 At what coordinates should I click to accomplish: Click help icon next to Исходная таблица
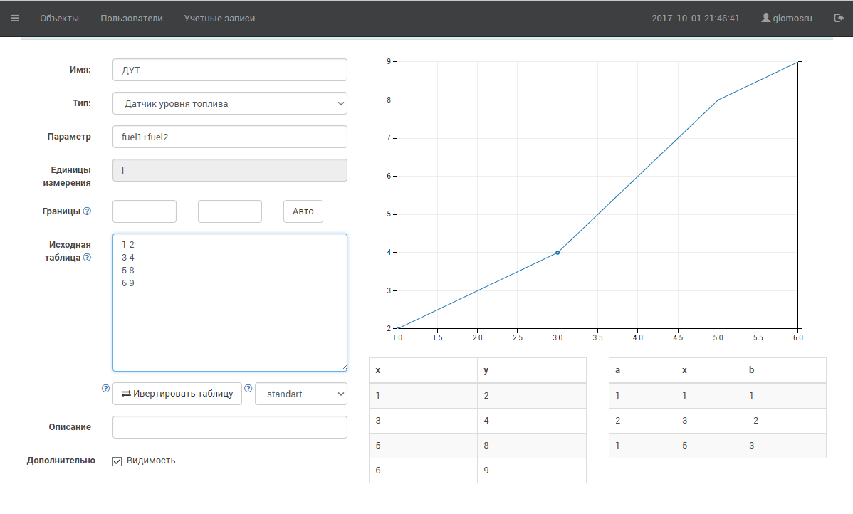click(87, 258)
